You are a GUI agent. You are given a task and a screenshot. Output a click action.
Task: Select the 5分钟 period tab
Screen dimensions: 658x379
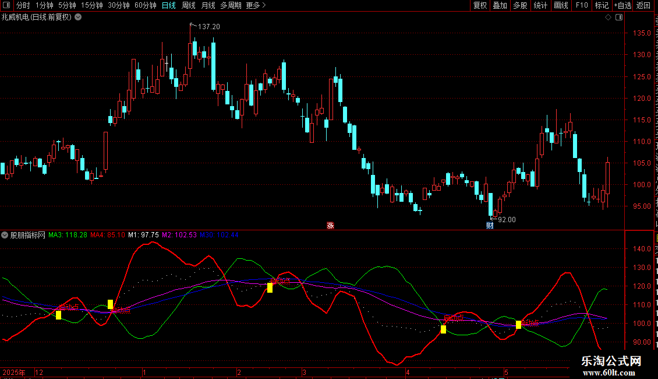[67, 5]
